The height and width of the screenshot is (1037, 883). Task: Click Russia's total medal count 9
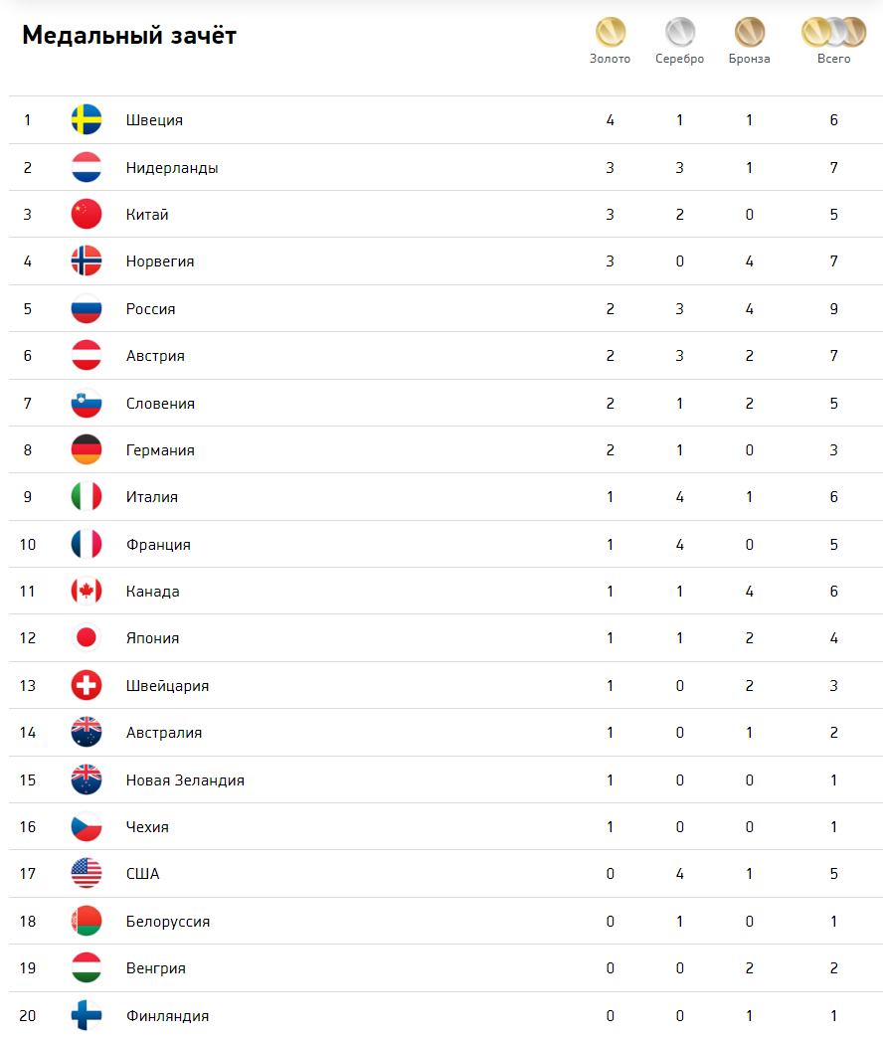(834, 309)
